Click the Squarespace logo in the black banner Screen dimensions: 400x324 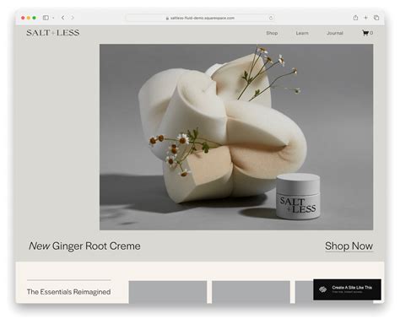coord(322,289)
